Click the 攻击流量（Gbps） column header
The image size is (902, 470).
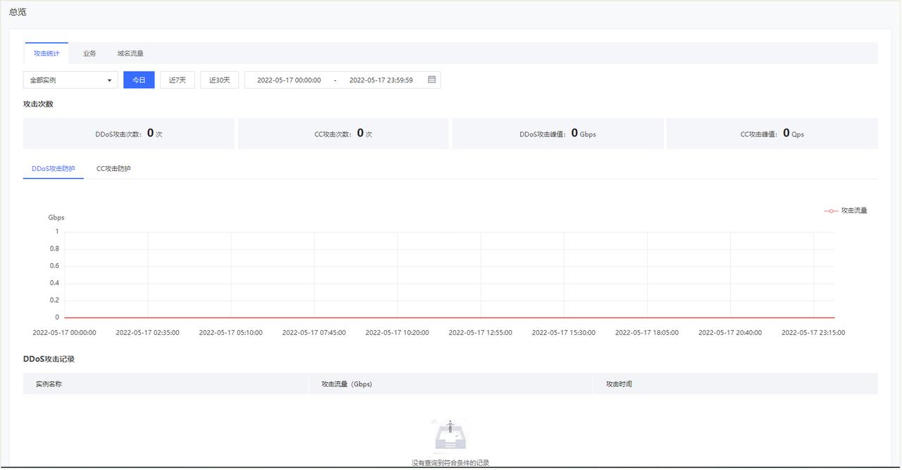[x=347, y=384]
